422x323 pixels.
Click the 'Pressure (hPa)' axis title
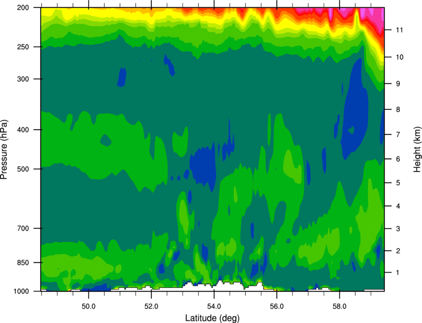pos(4,150)
